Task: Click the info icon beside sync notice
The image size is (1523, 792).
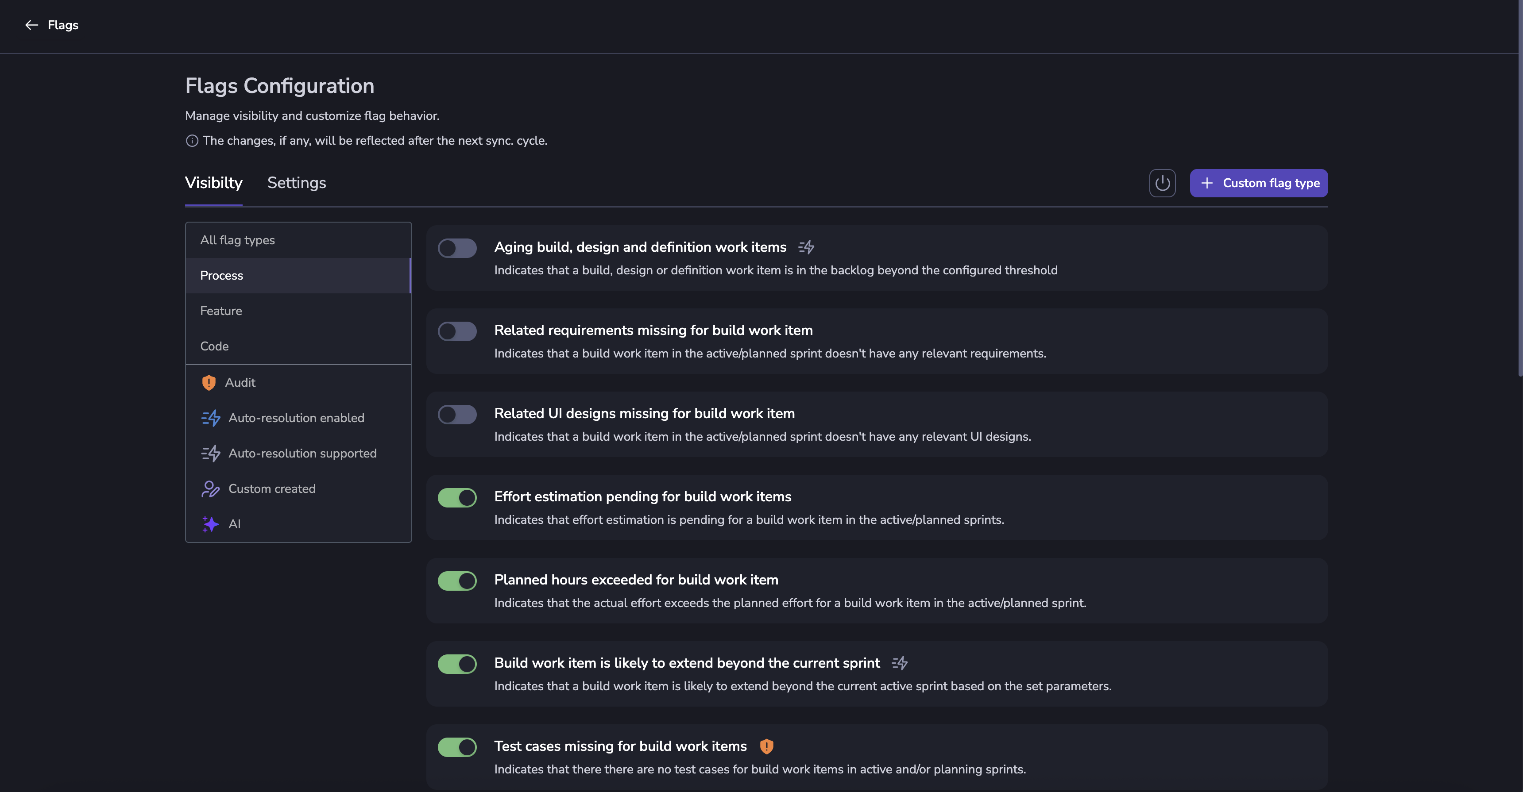Action: point(192,141)
